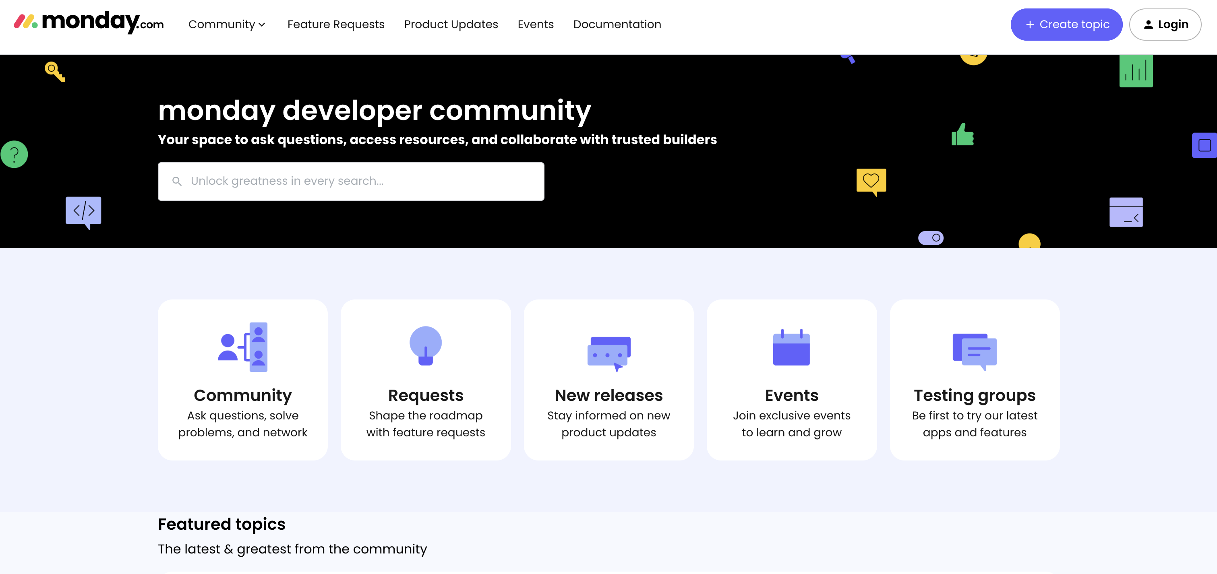Open the New releases card

tap(608, 380)
